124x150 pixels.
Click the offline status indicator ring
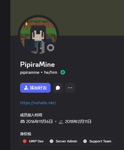coord(51,48)
